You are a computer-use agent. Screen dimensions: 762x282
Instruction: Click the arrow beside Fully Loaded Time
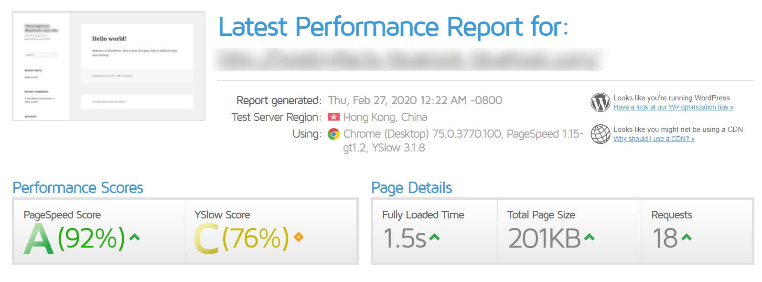(x=434, y=236)
